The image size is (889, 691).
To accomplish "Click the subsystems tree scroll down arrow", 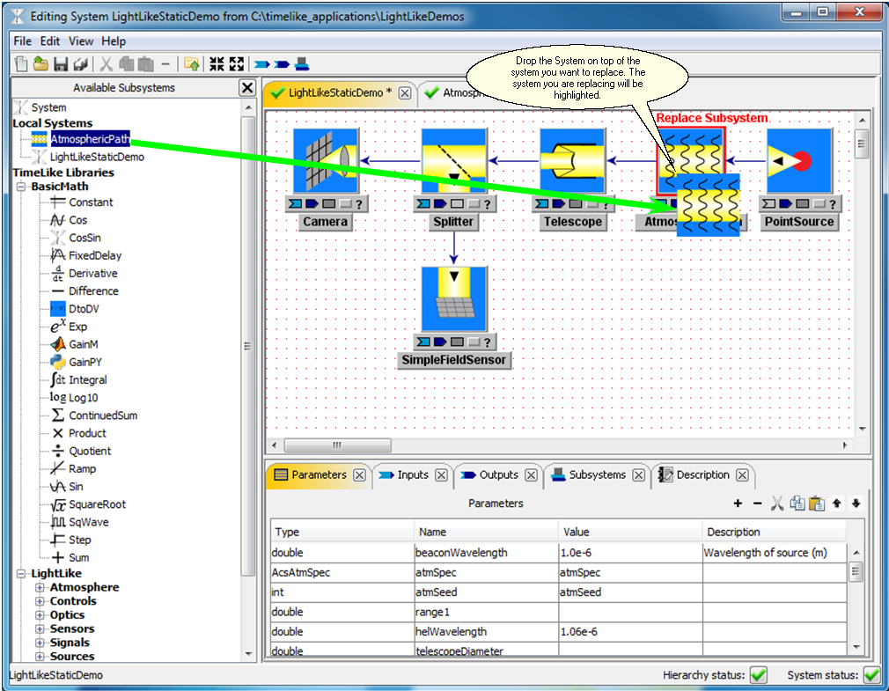I will [x=248, y=654].
